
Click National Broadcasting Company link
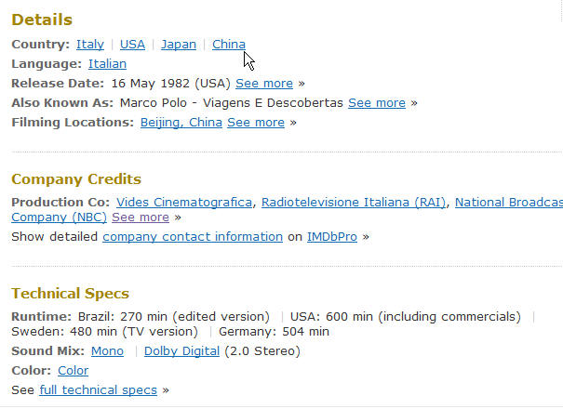(x=509, y=203)
